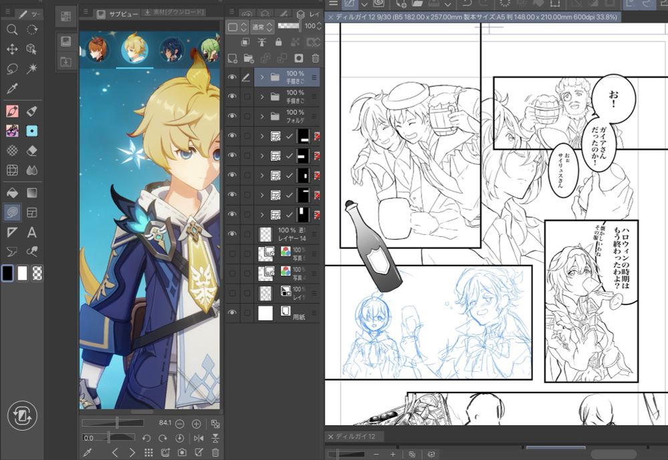
Task: Select the Frame border tool
Action: [x=31, y=212]
